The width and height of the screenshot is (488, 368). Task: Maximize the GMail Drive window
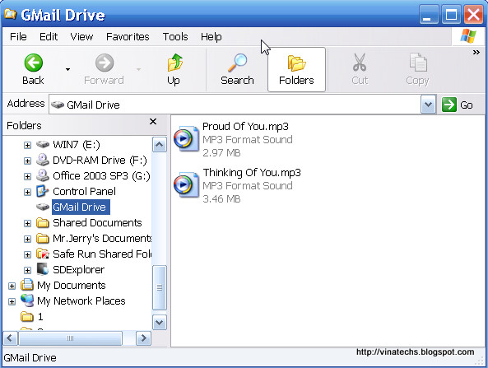click(451, 14)
